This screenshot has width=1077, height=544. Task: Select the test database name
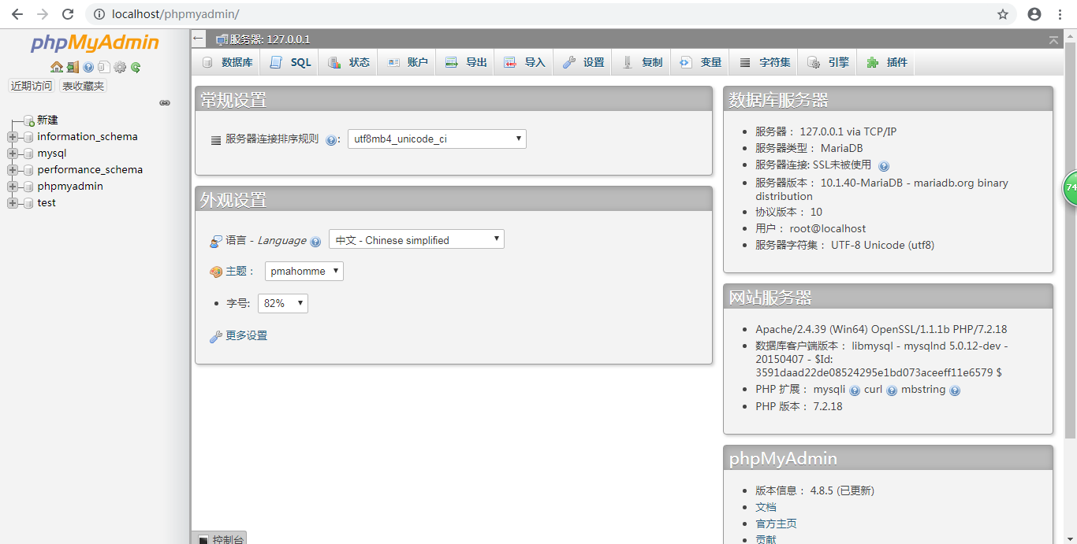47,203
